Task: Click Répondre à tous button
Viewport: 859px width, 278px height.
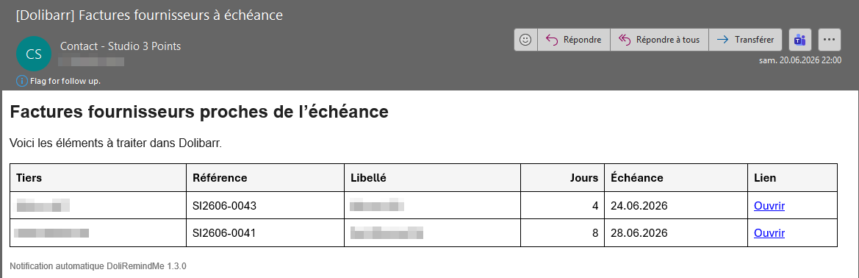Action: click(659, 40)
